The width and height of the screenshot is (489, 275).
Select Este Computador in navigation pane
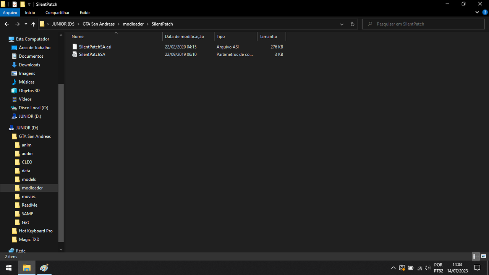[x=32, y=39]
